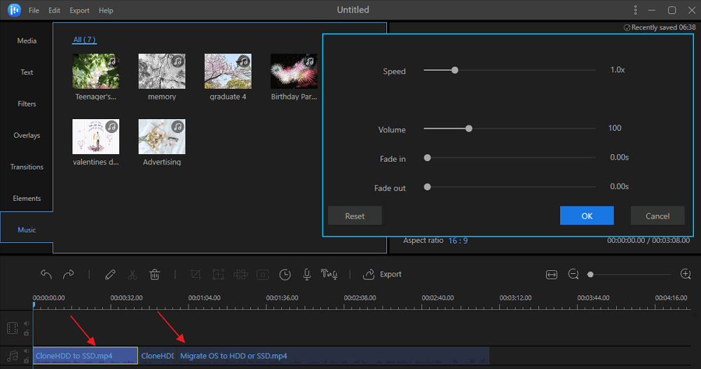Zoom in timeline with plus magnifier
The image size is (701, 369).
(686, 274)
